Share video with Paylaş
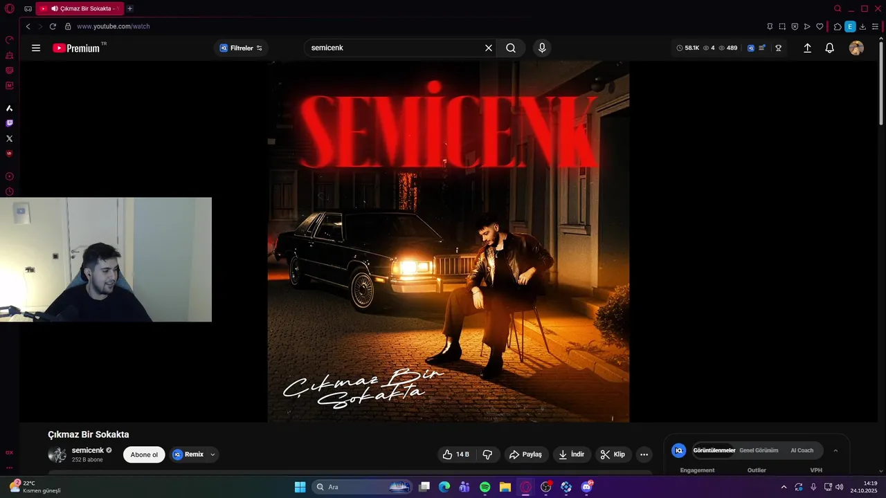 pos(526,454)
